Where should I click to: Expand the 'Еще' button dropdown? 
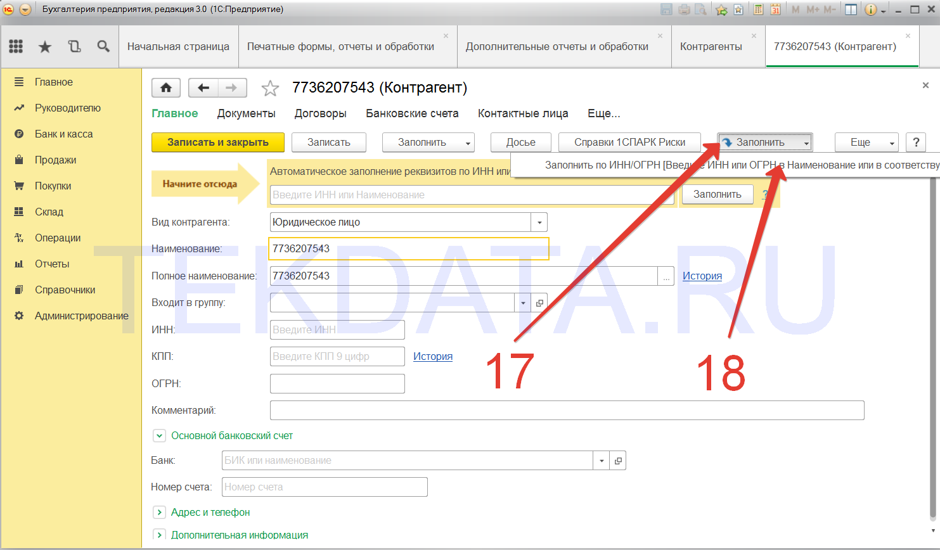866,143
